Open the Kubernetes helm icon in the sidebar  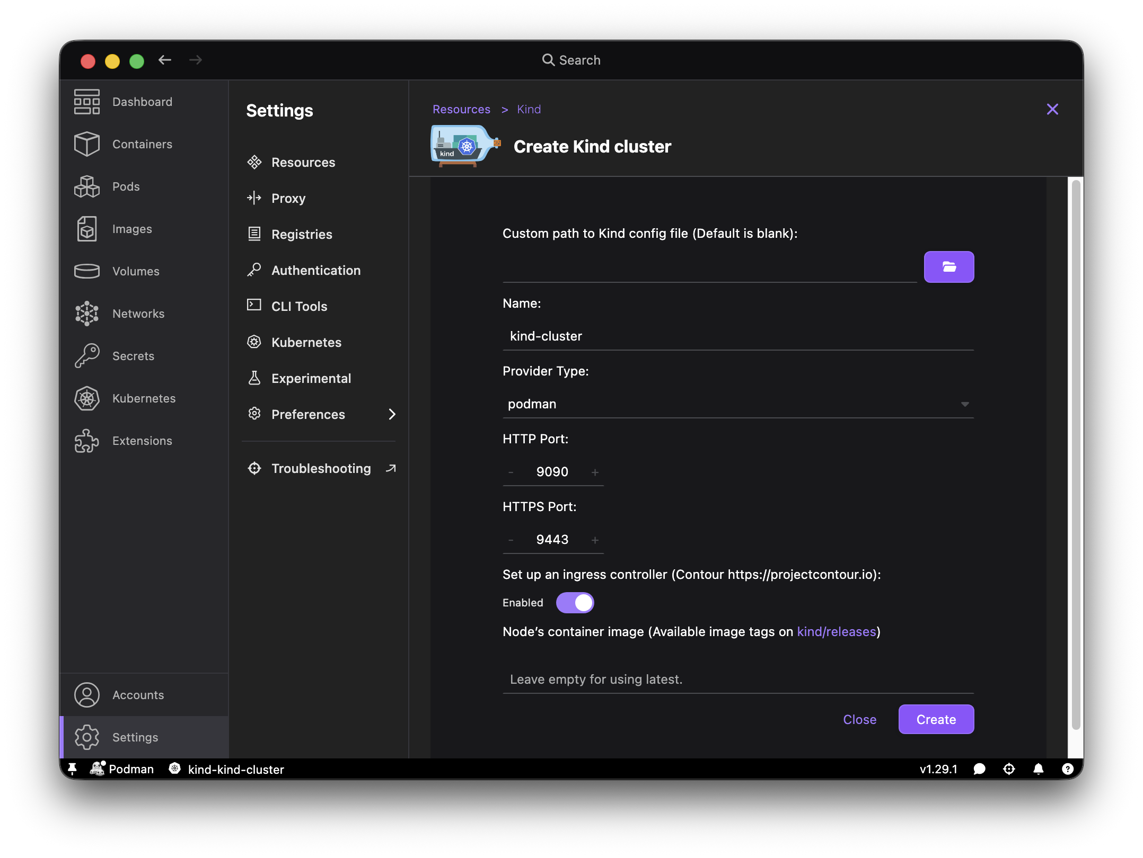coord(87,398)
